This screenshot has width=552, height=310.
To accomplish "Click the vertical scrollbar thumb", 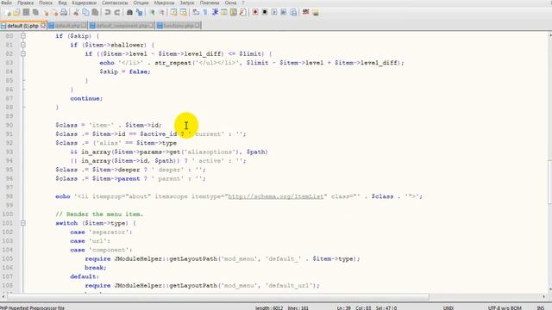I will point(549,182).
